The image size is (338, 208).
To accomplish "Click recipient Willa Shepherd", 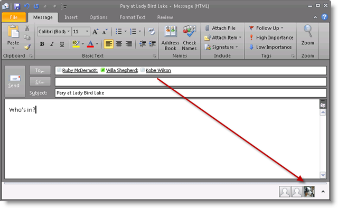I will (x=122, y=71).
